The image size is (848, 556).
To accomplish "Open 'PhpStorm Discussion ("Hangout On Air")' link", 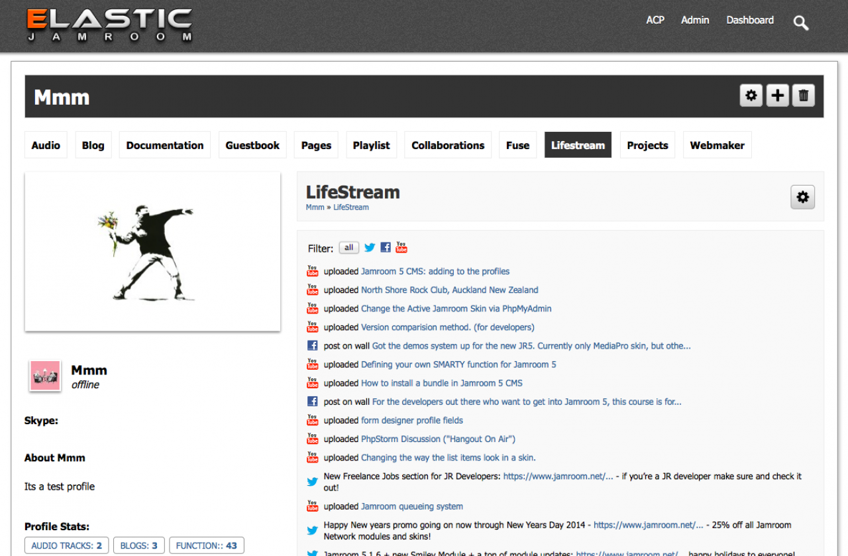I will point(438,438).
